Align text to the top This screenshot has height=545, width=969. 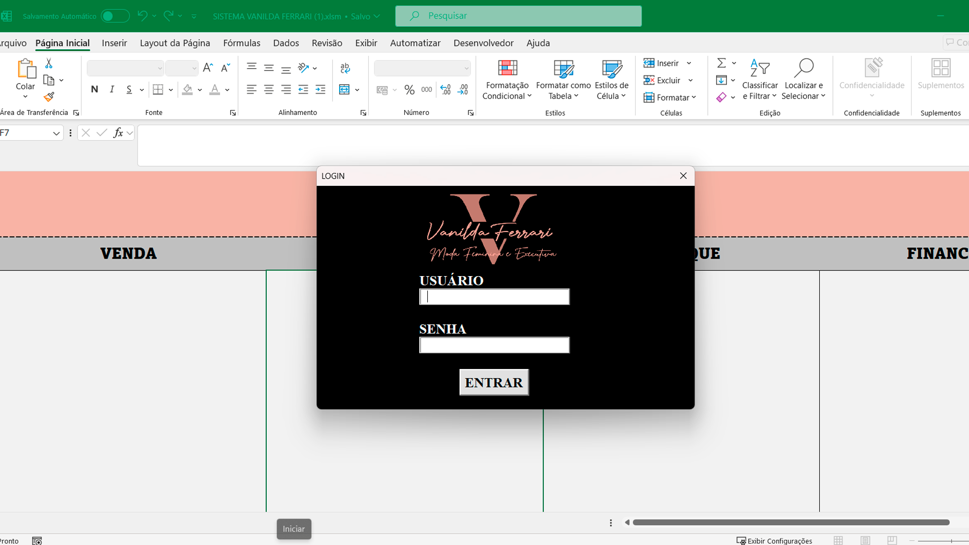coord(251,68)
